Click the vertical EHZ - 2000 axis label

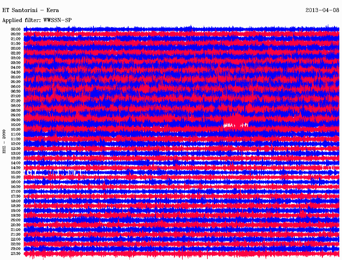click(5, 142)
